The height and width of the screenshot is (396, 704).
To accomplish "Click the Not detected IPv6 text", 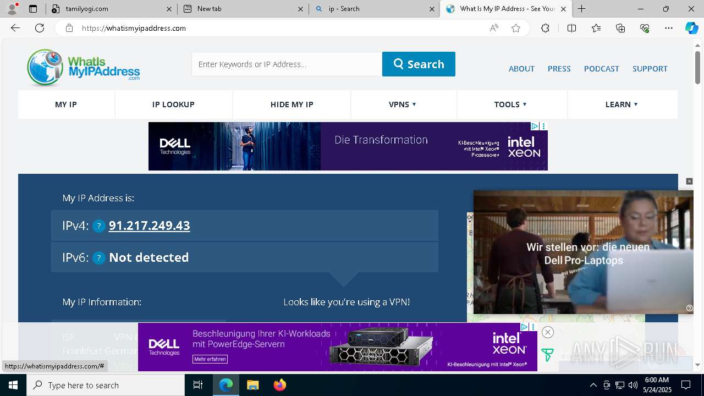I will [x=148, y=257].
